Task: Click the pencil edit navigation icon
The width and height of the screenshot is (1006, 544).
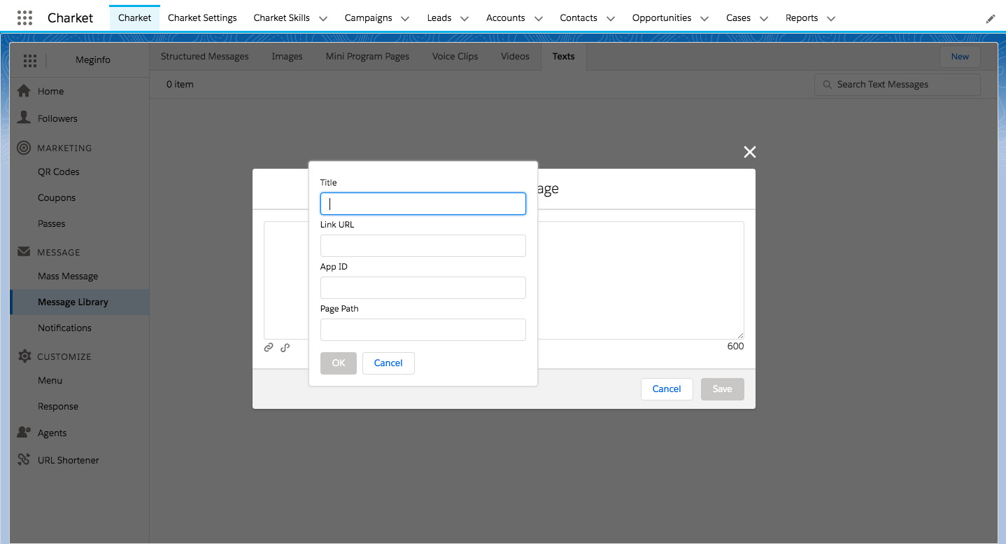Action: (x=990, y=19)
